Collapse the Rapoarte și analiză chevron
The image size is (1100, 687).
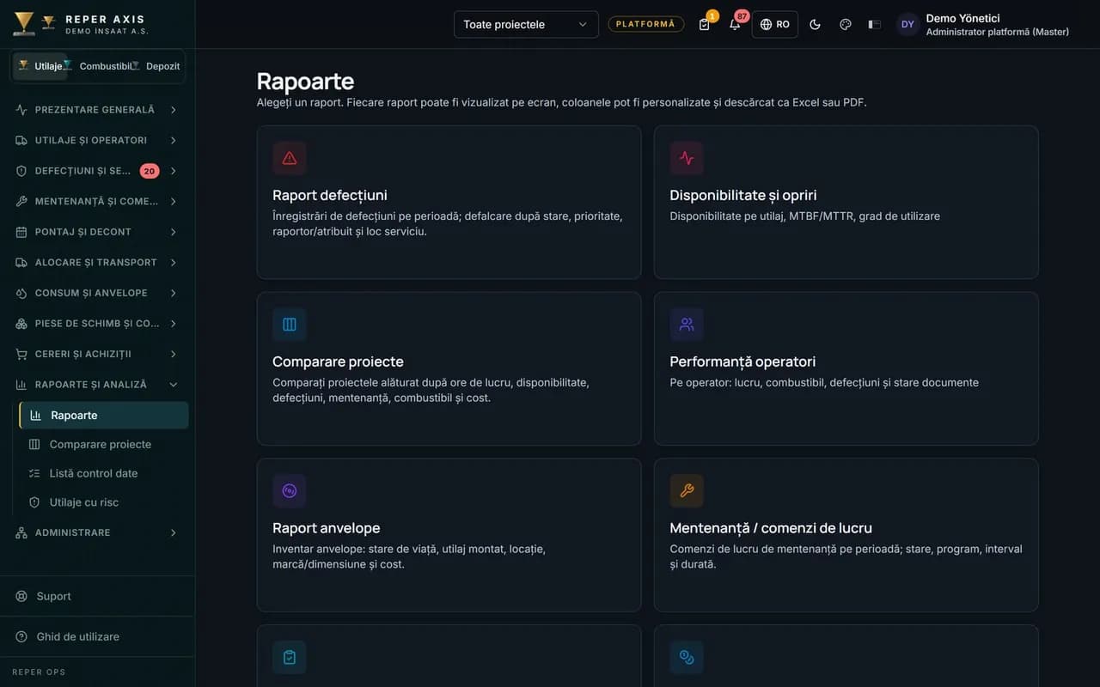[174, 385]
